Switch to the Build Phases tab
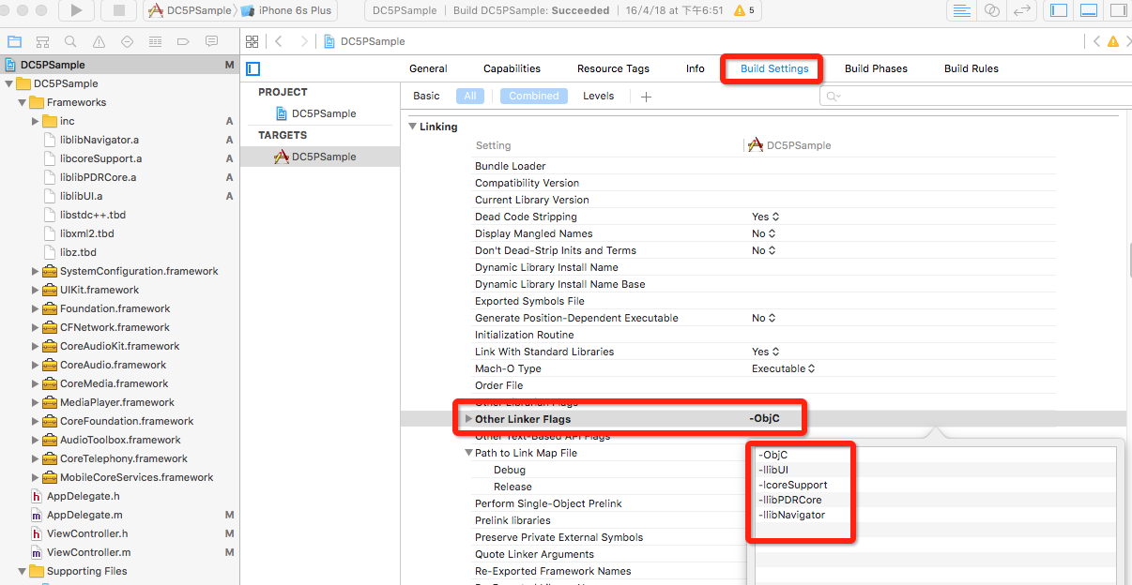 point(876,68)
